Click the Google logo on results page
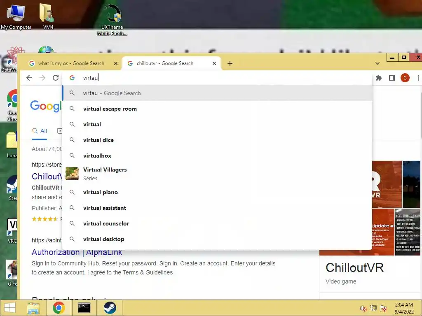Viewport: 422px width, 316px height. (x=46, y=106)
